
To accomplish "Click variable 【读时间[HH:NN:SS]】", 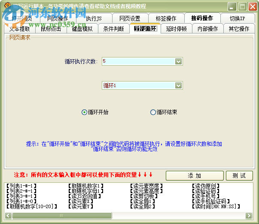I will pos(216,206).
